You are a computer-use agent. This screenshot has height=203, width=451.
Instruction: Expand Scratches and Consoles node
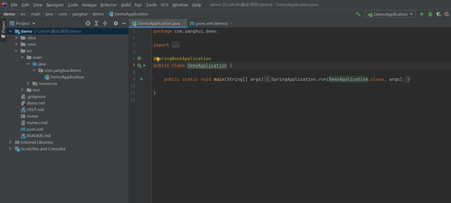click(10, 149)
